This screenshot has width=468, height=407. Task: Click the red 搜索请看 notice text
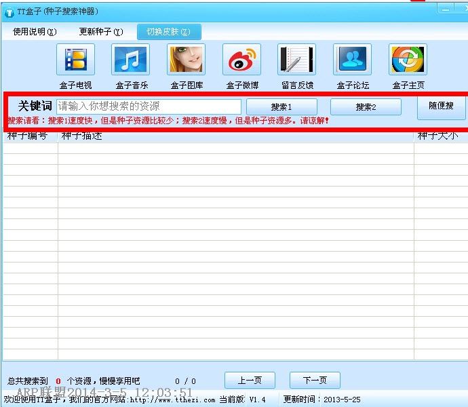tap(168, 121)
